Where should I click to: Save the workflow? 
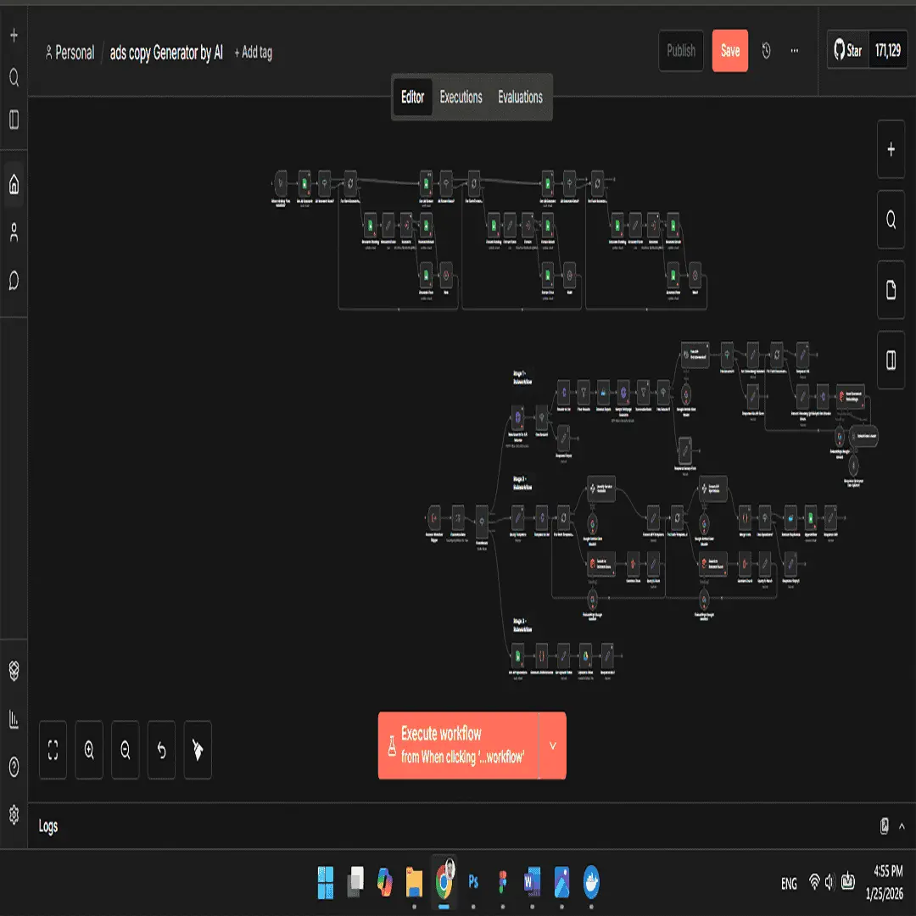click(730, 50)
